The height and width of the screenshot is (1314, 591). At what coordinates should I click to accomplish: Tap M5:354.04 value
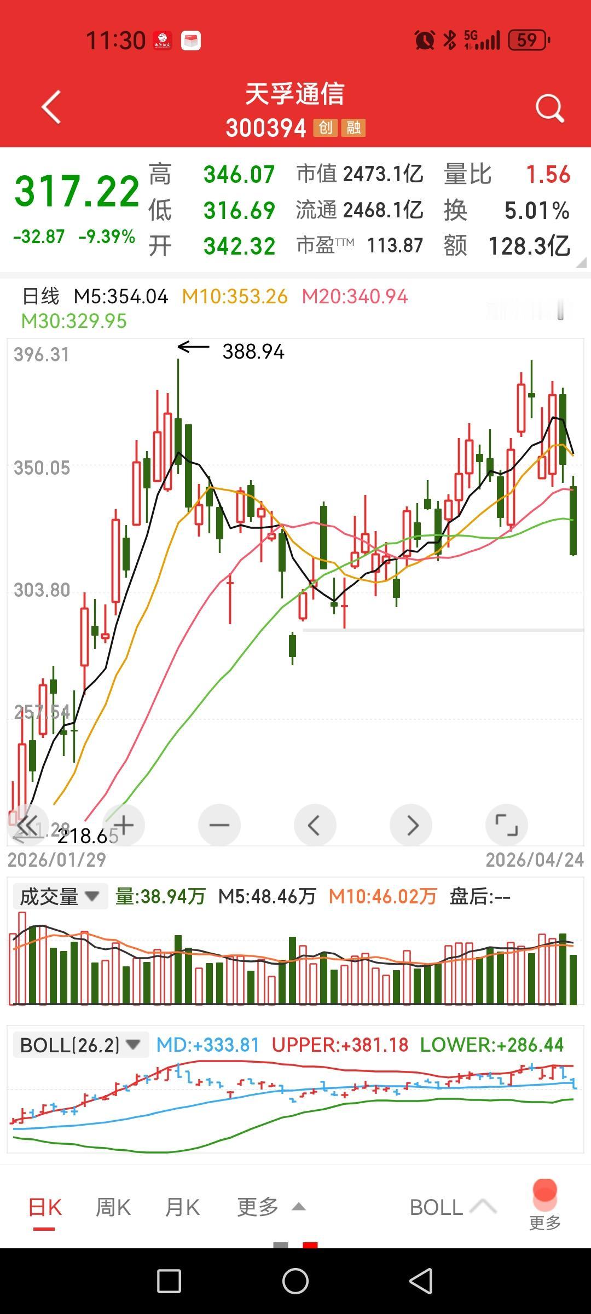pos(121,296)
